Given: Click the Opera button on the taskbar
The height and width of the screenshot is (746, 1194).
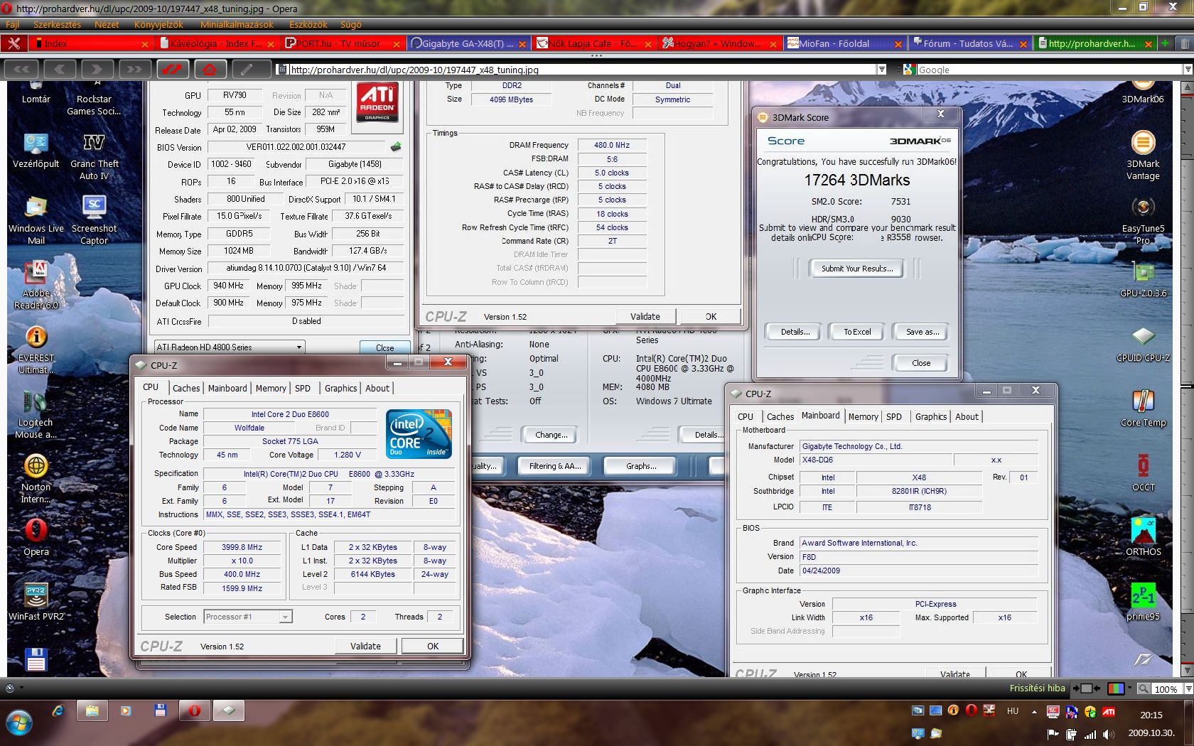Looking at the screenshot, I should tap(194, 710).
